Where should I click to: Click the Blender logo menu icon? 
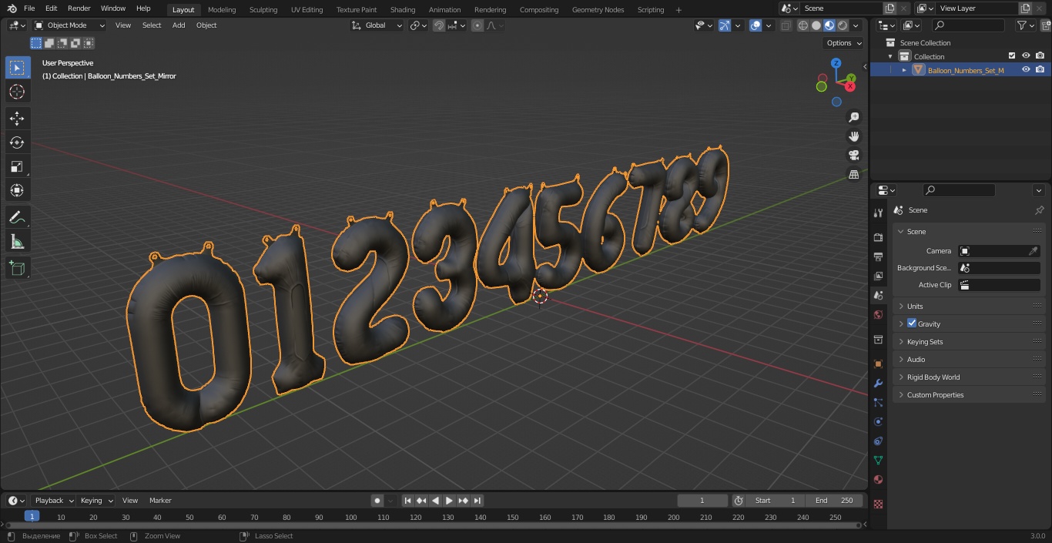[x=12, y=8]
